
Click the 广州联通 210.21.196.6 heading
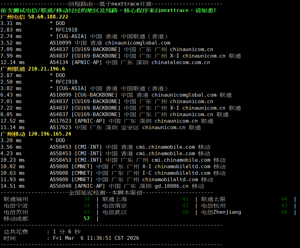pos(33,69)
